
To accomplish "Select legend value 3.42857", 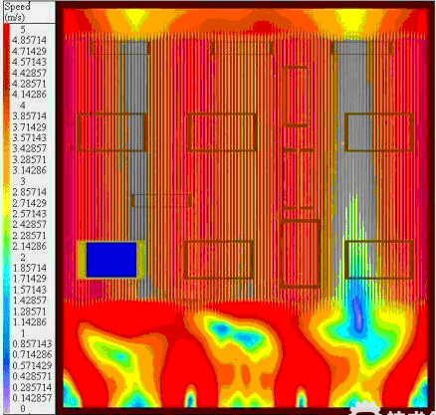I will coord(29,148).
